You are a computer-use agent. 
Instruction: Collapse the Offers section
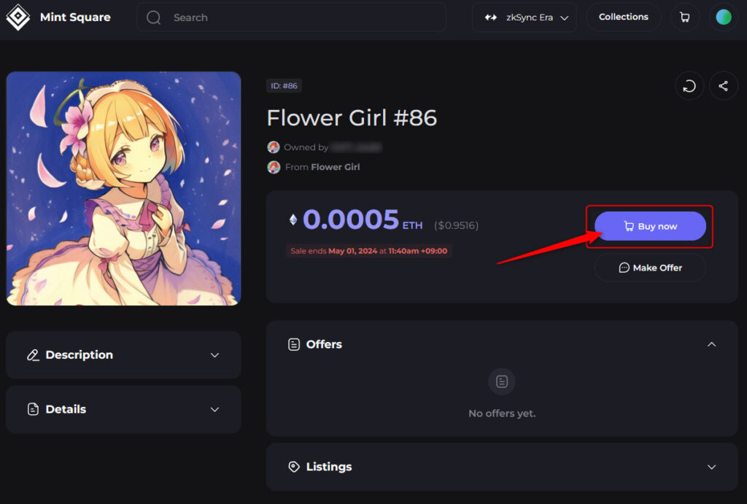pos(711,344)
